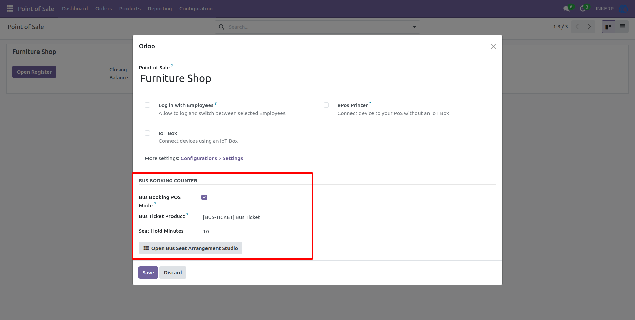Switch to kanban view
Viewport: 635px width, 320px height.
(x=608, y=26)
